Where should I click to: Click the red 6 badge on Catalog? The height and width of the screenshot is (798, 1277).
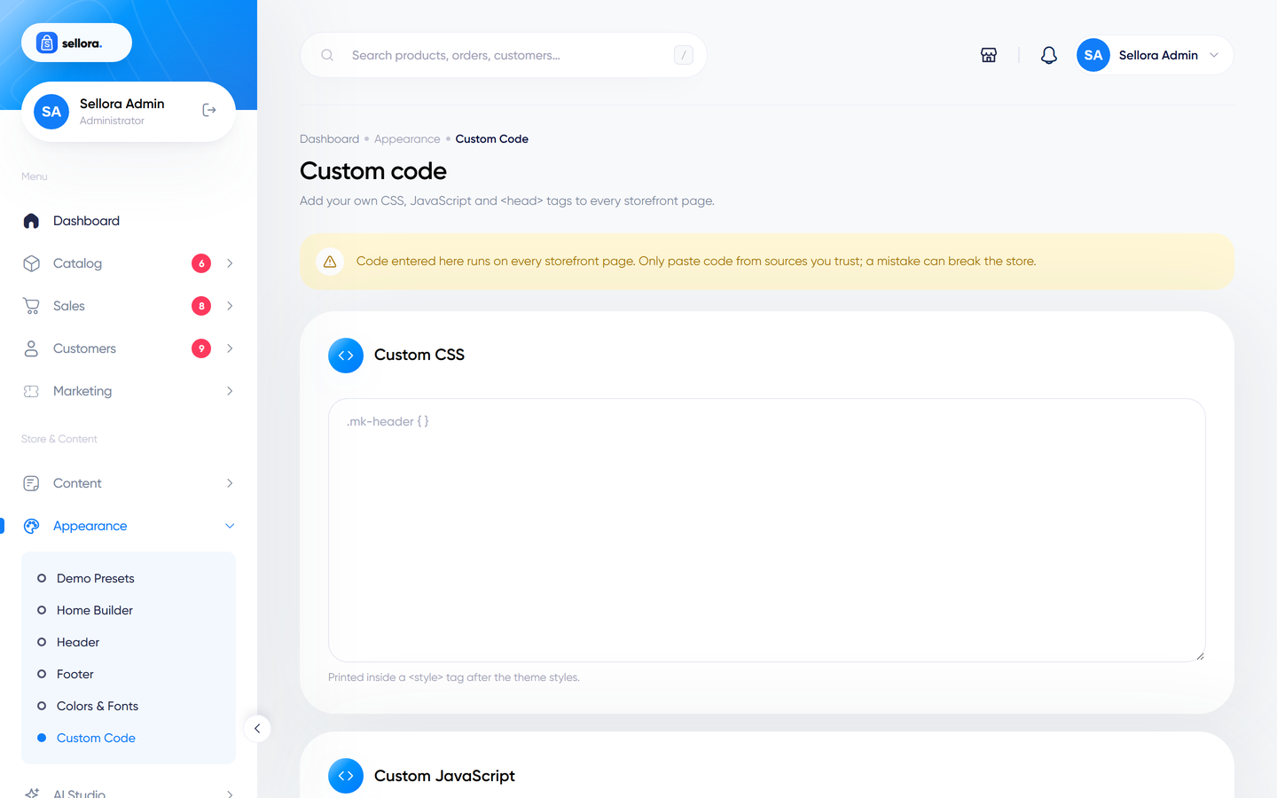[x=201, y=263]
